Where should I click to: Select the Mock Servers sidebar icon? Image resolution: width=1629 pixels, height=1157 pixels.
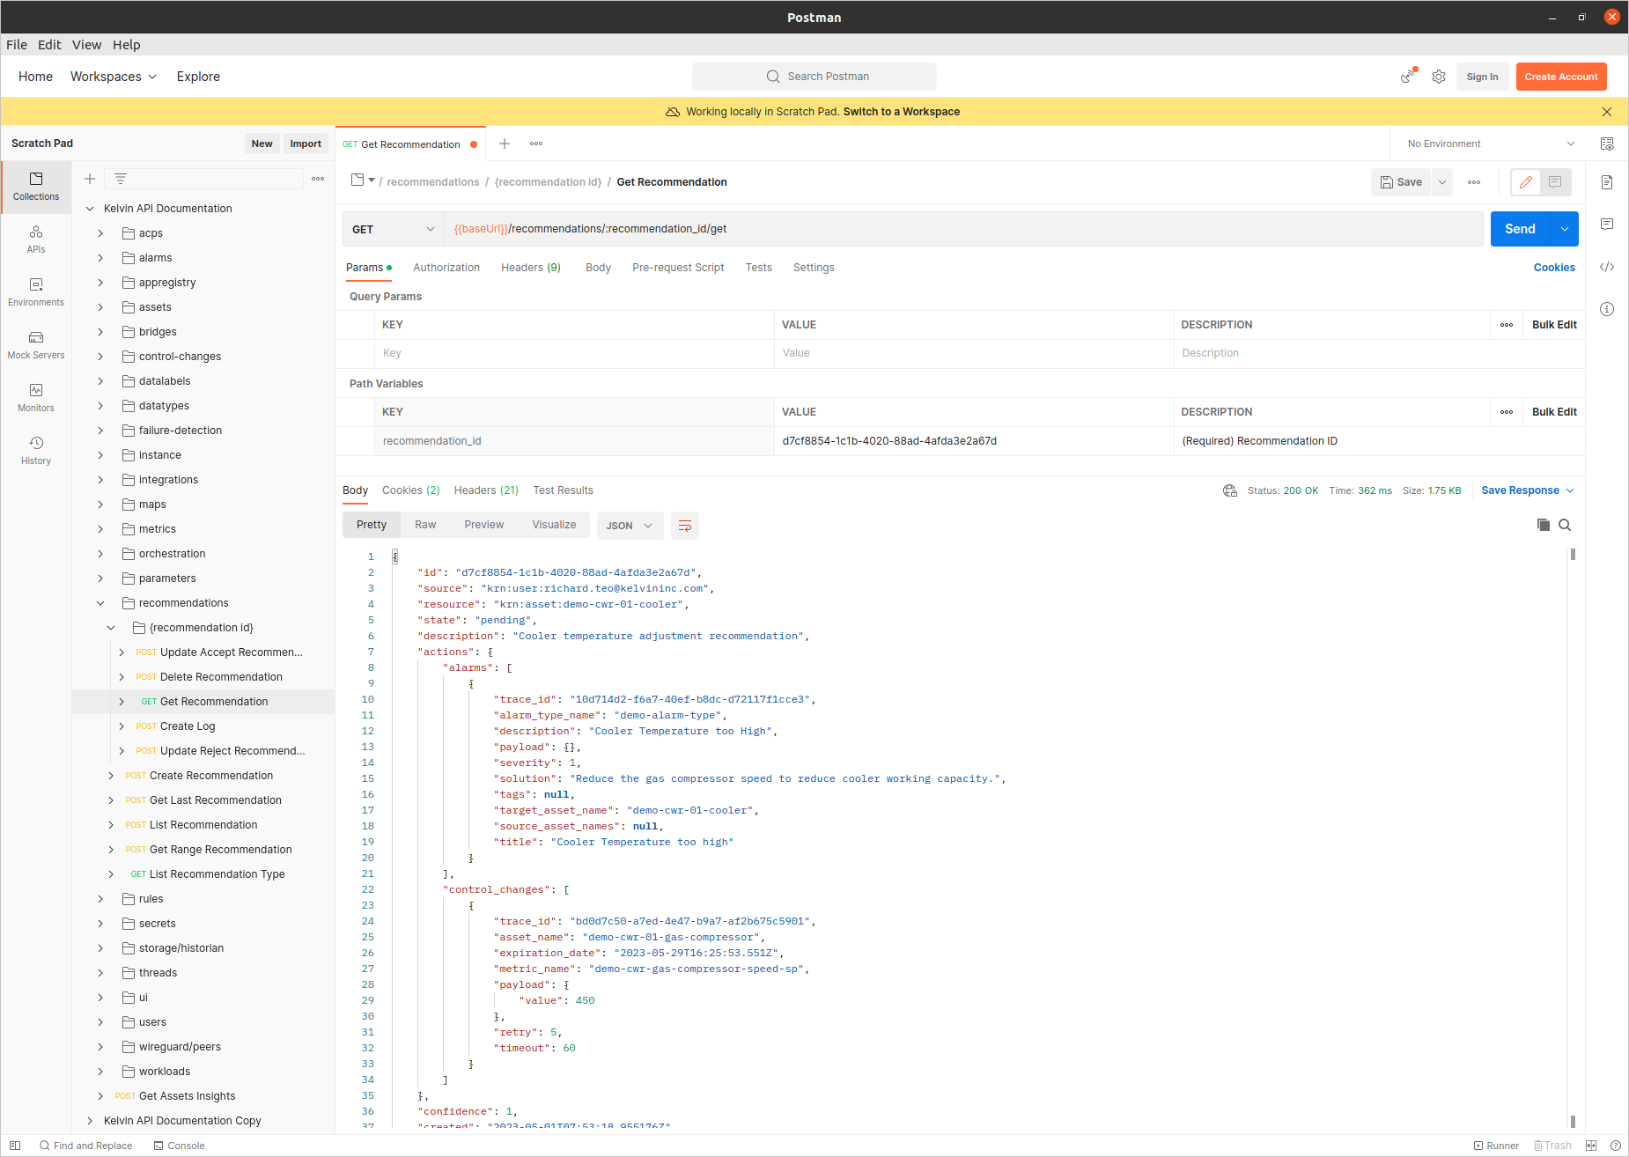(x=35, y=344)
